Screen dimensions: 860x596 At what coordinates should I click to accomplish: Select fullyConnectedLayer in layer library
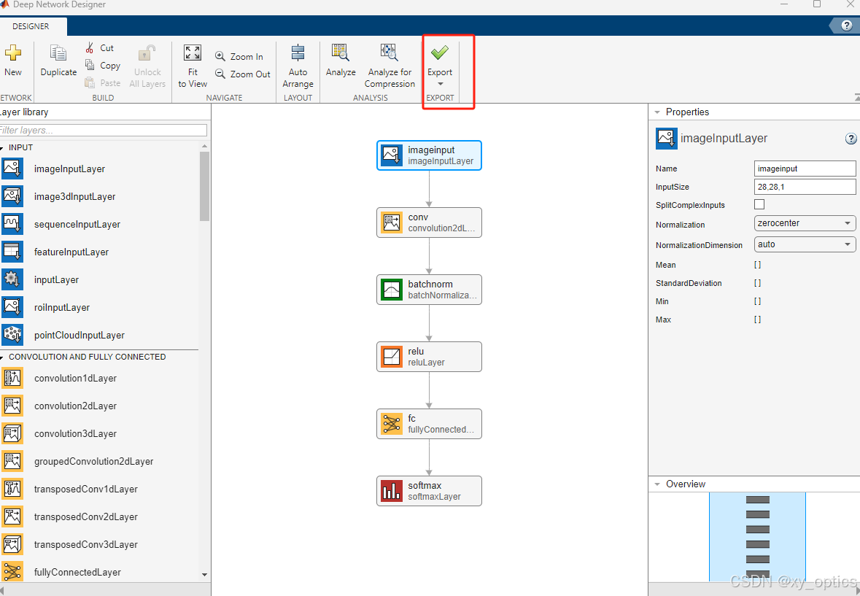point(77,573)
